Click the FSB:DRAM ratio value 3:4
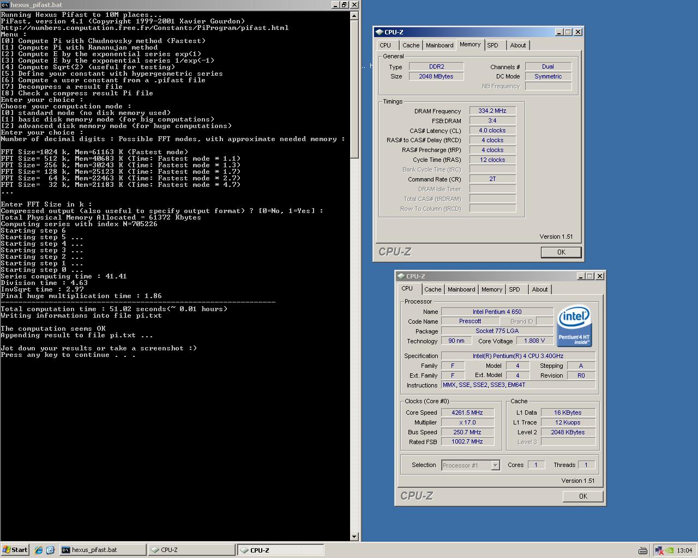This screenshot has width=698, height=558. [492, 120]
